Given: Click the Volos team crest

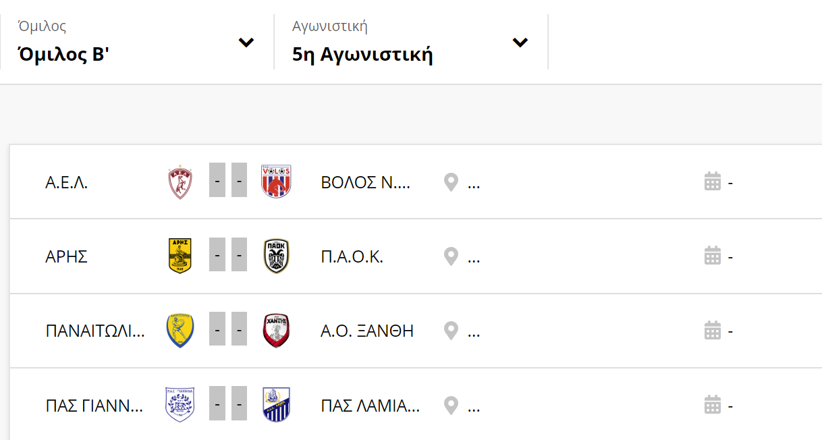Looking at the screenshot, I should [276, 182].
